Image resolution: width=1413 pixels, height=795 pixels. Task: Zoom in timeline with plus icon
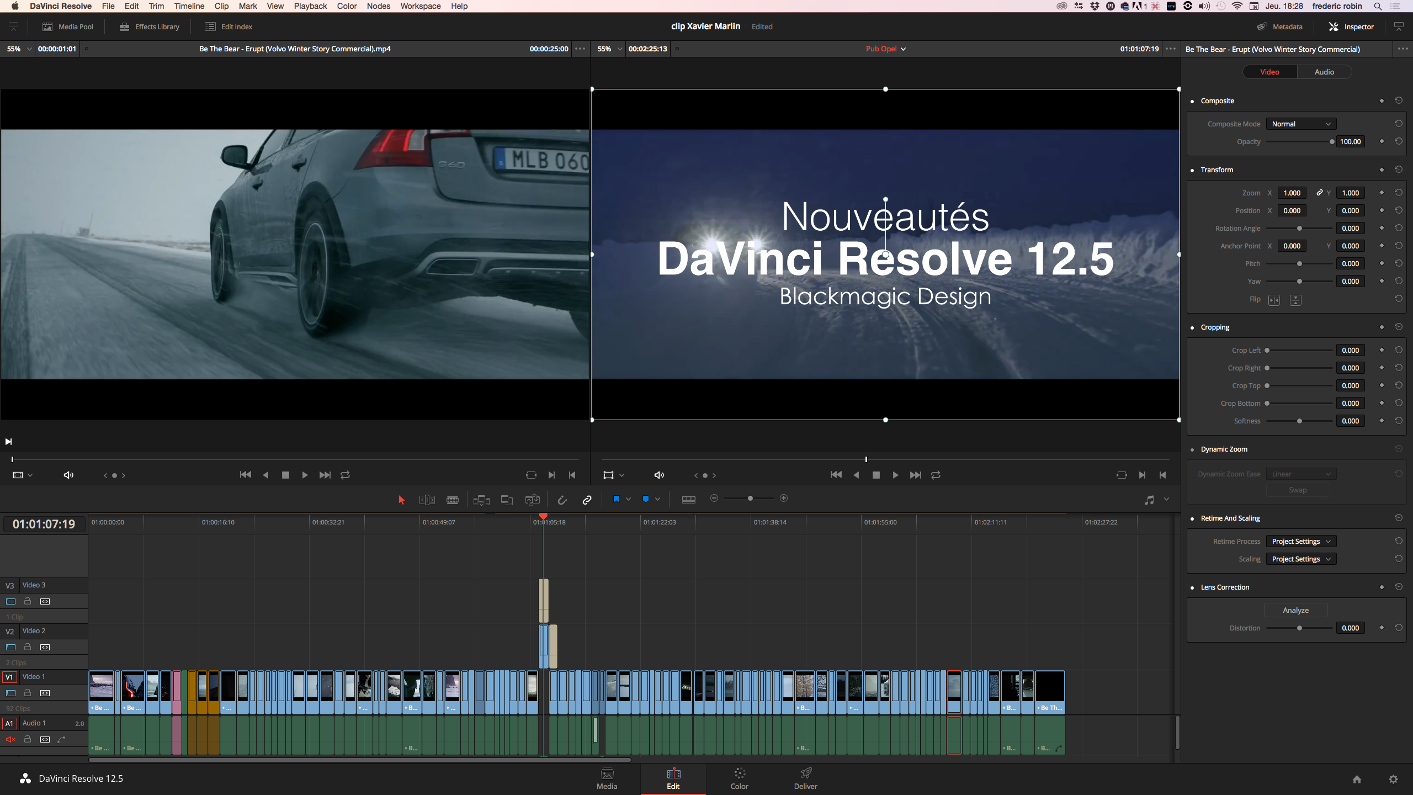pyautogui.click(x=784, y=499)
